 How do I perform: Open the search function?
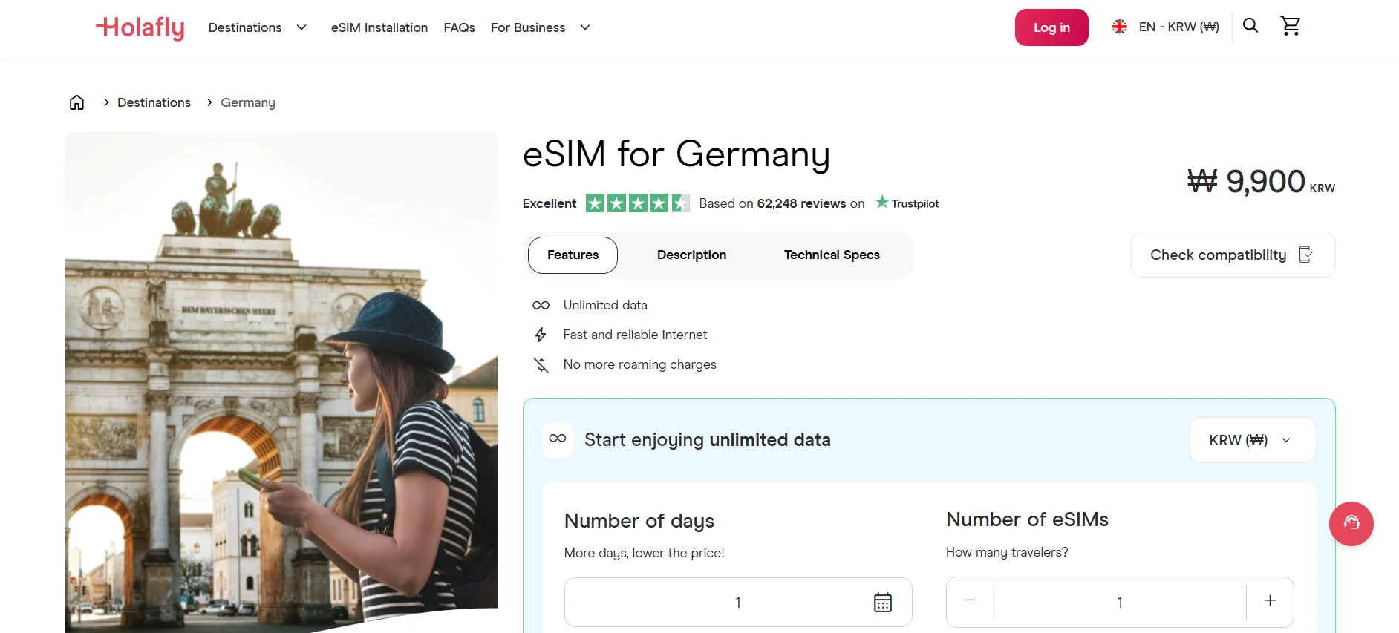tap(1250, 25)
